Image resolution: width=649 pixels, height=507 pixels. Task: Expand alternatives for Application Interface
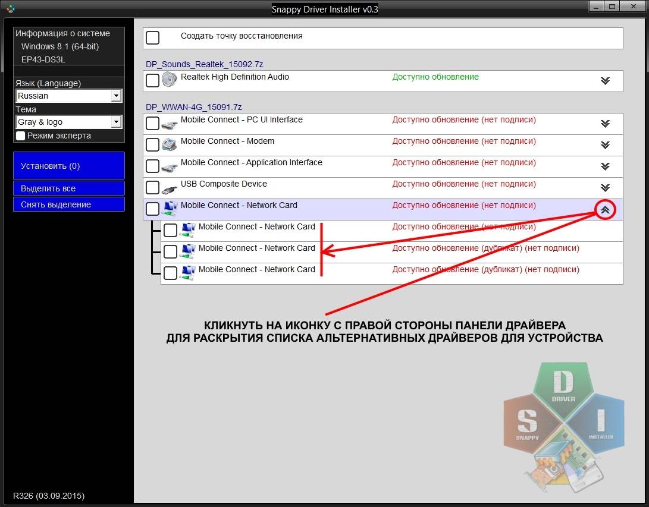pos(605,166)
